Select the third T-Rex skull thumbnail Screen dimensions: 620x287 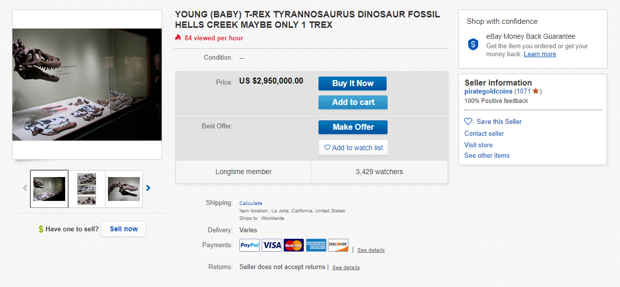click(x=124, y=189)
